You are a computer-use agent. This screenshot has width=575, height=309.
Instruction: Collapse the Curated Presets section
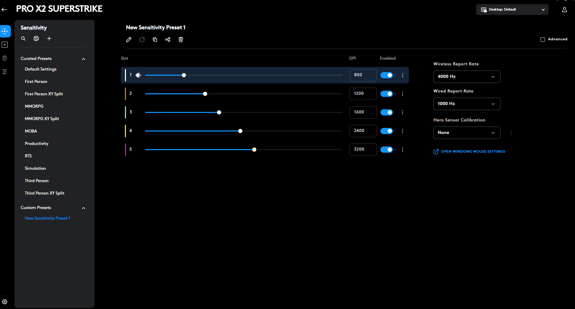(x=83, y=59)
